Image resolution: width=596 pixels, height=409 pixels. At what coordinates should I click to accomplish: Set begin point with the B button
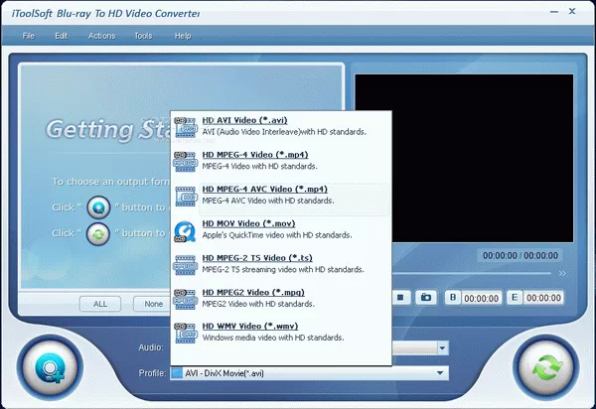click(453, 298)
